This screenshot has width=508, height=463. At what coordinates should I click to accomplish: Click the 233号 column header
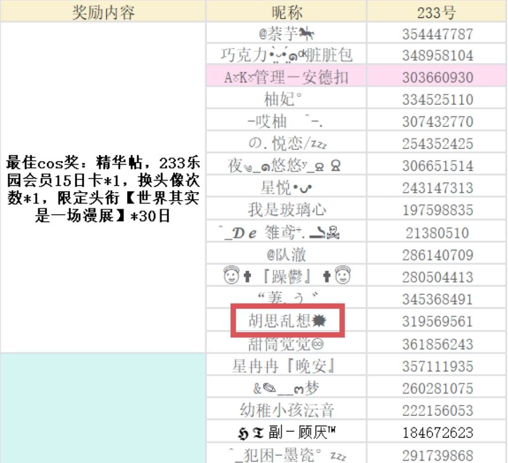point(437,12)
